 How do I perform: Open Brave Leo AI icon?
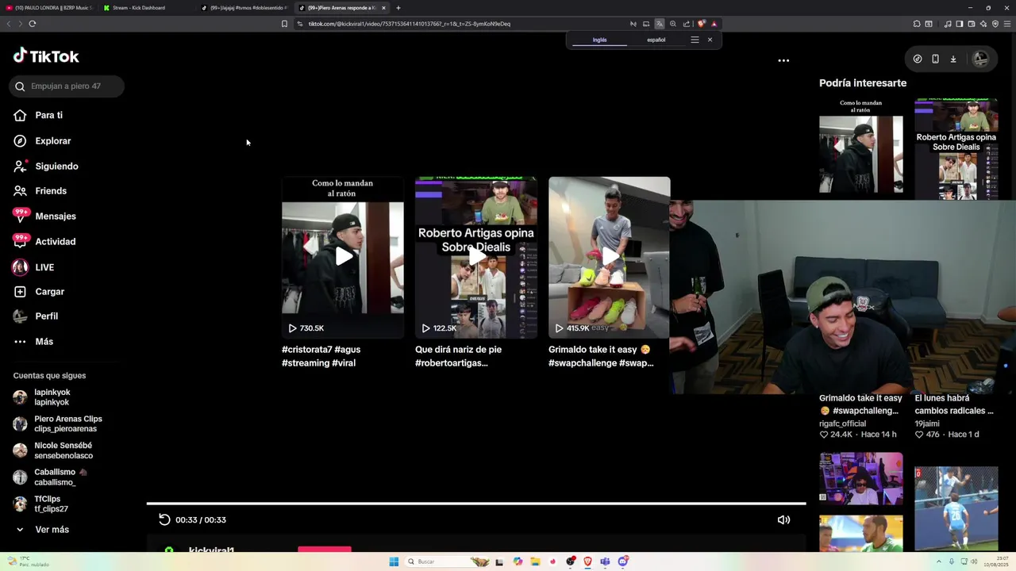click(983, 24)
